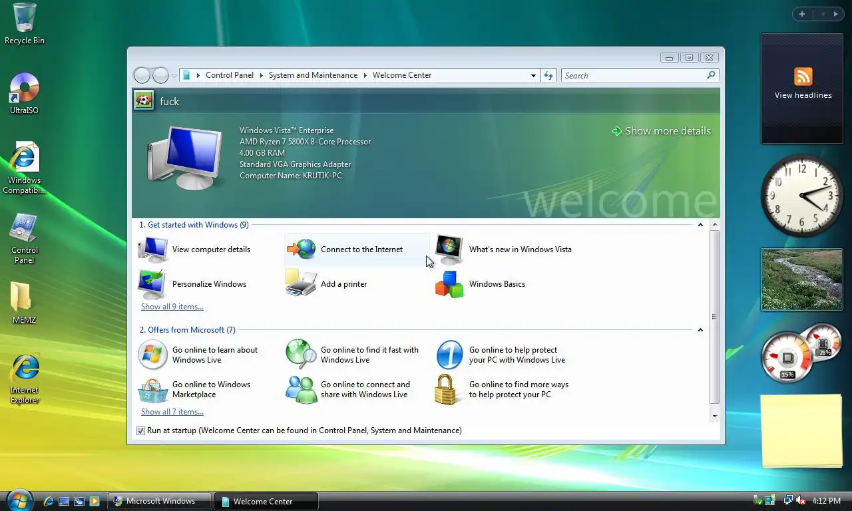Launch Windows Media Player from Quick Launch
Screen dimensions: 852x511
pyautogui.click(x=95, y=501)
